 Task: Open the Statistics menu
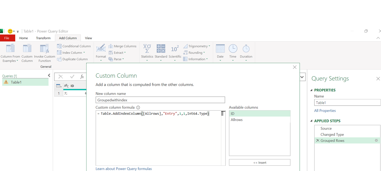coord(147,53)
